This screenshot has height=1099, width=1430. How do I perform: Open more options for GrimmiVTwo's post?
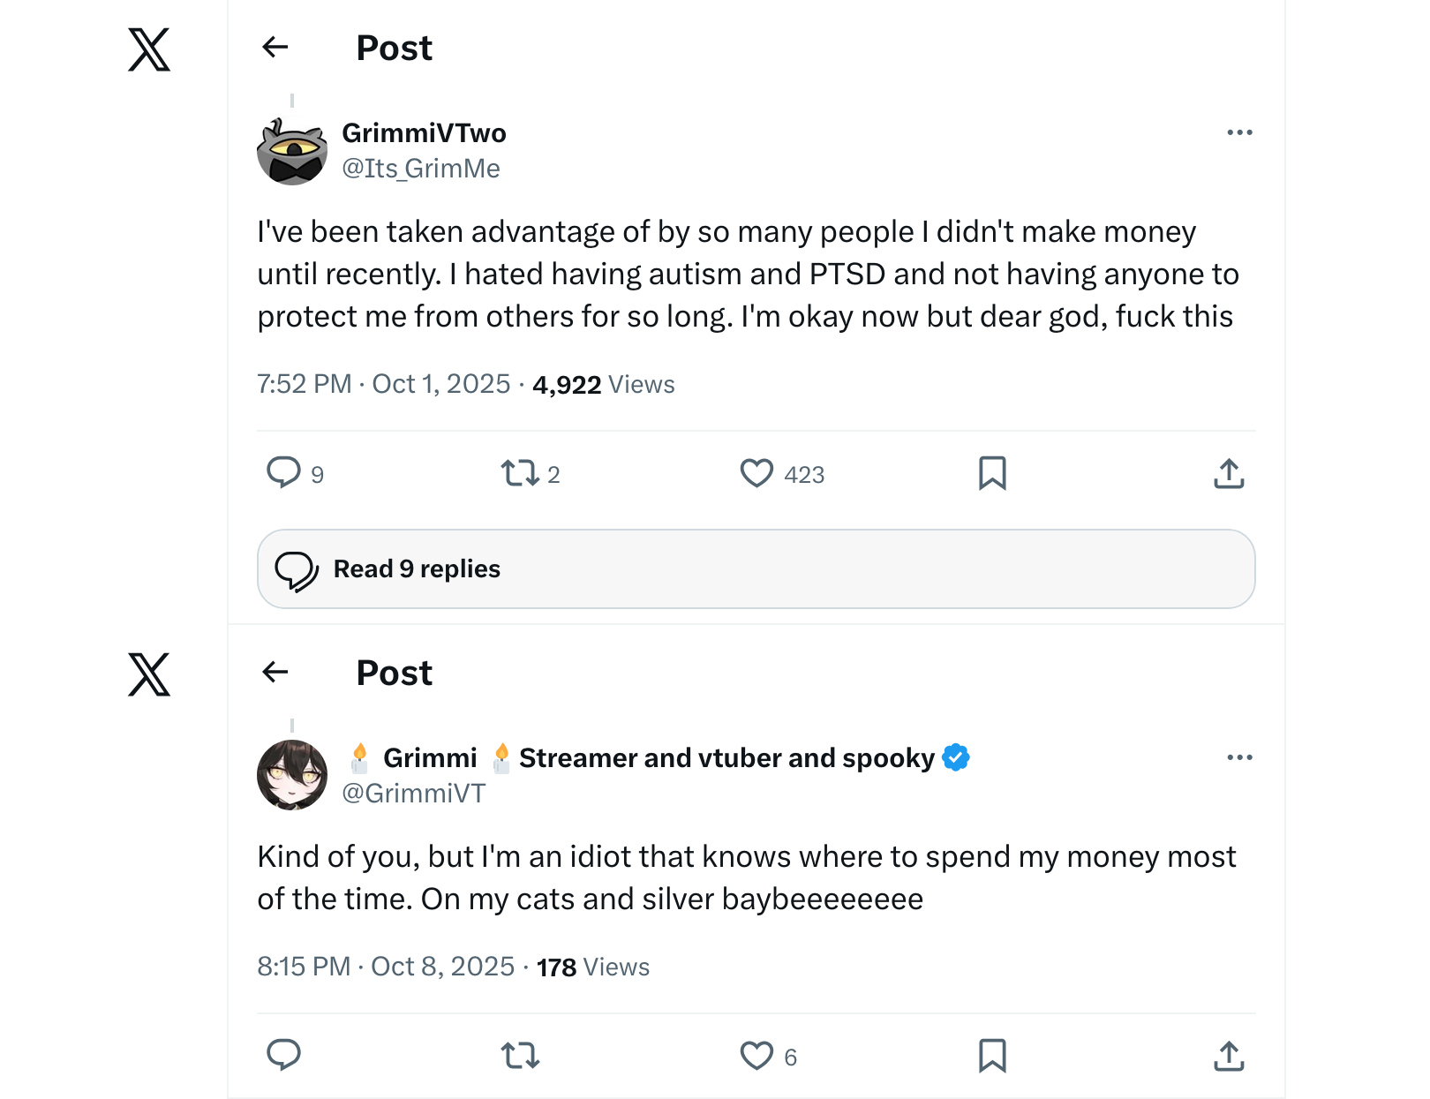1239,132
